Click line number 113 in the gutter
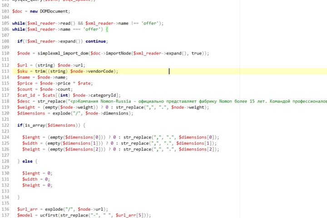This screenshot has width=327, height=218. [x=5, y=71]
